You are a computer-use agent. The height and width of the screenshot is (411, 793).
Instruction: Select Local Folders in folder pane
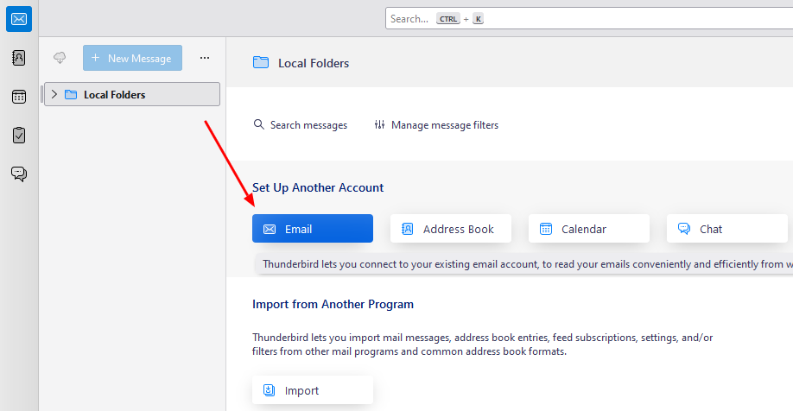click(114, 95)
